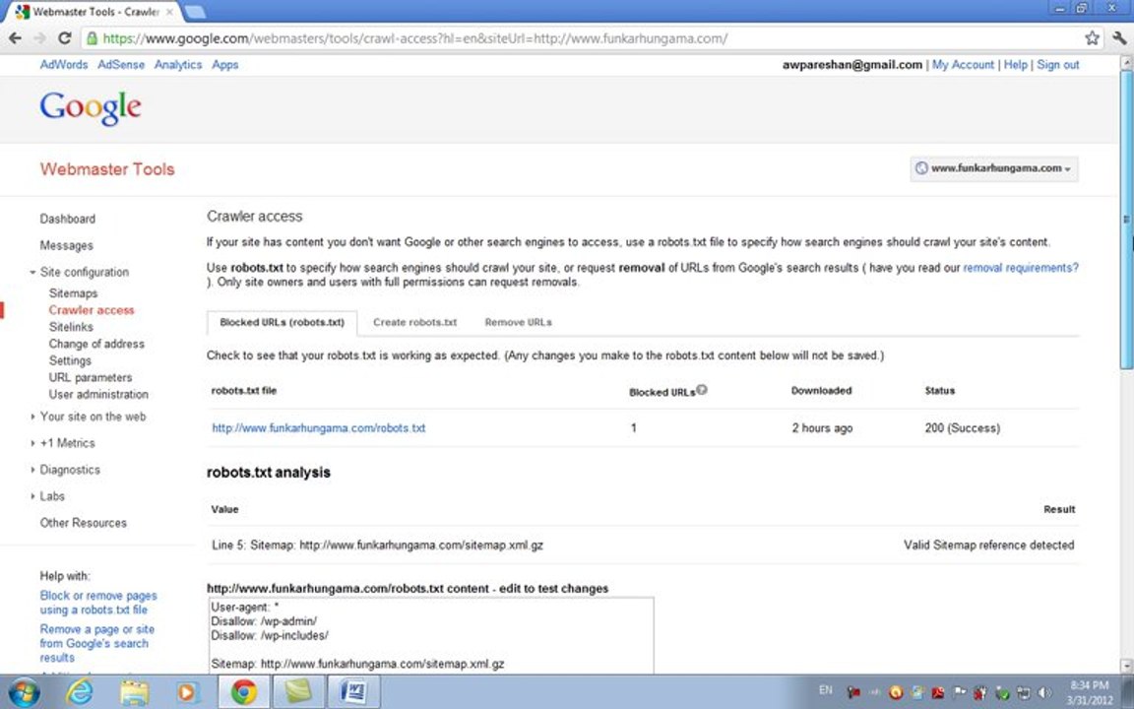Switch to the Create robots.txt tab
1134x709 pixels.
tap(415, 323)
